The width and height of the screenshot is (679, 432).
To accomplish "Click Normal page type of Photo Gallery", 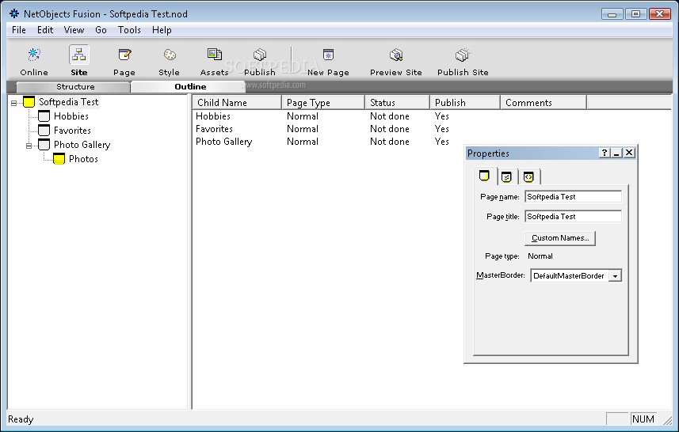I will pyautogui.click(x=302, y=142).
